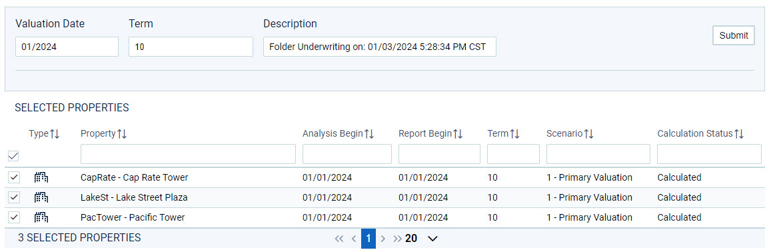Click Analysis Begin date in LakeSt row
The width and height of the screenshot is (767, 252).
click(327, 198)
